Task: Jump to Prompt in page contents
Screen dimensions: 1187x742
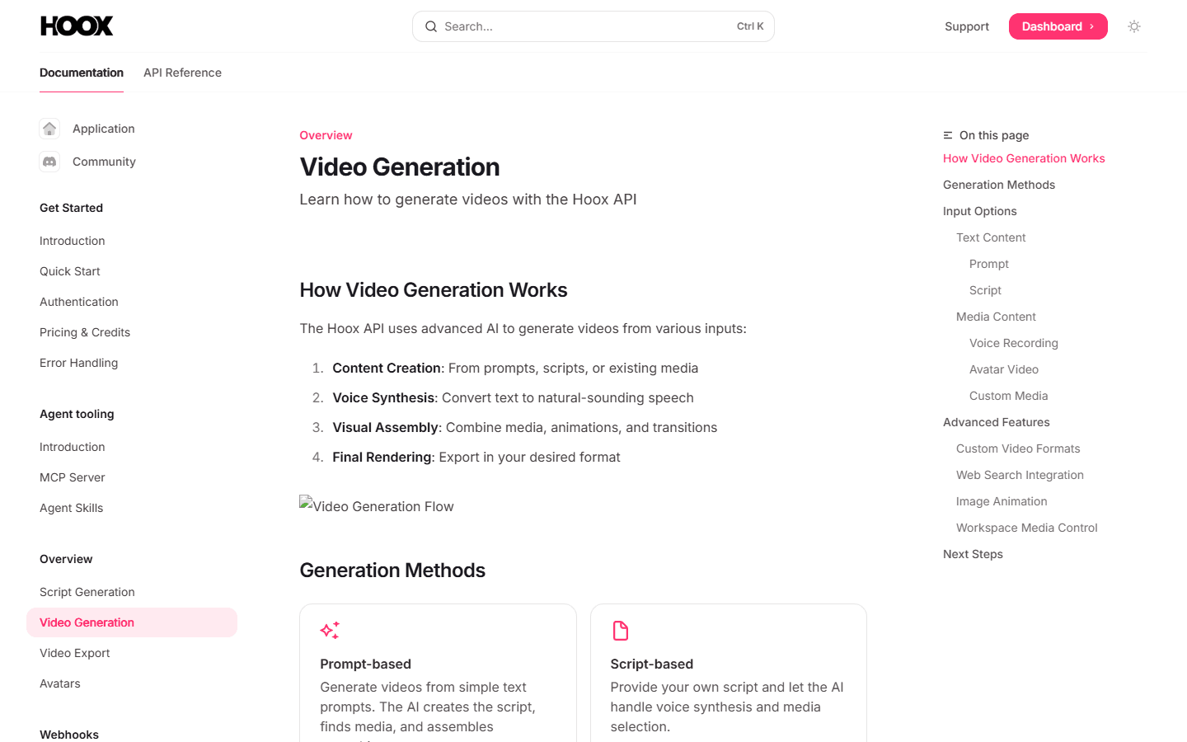Action: coord(989,264)
